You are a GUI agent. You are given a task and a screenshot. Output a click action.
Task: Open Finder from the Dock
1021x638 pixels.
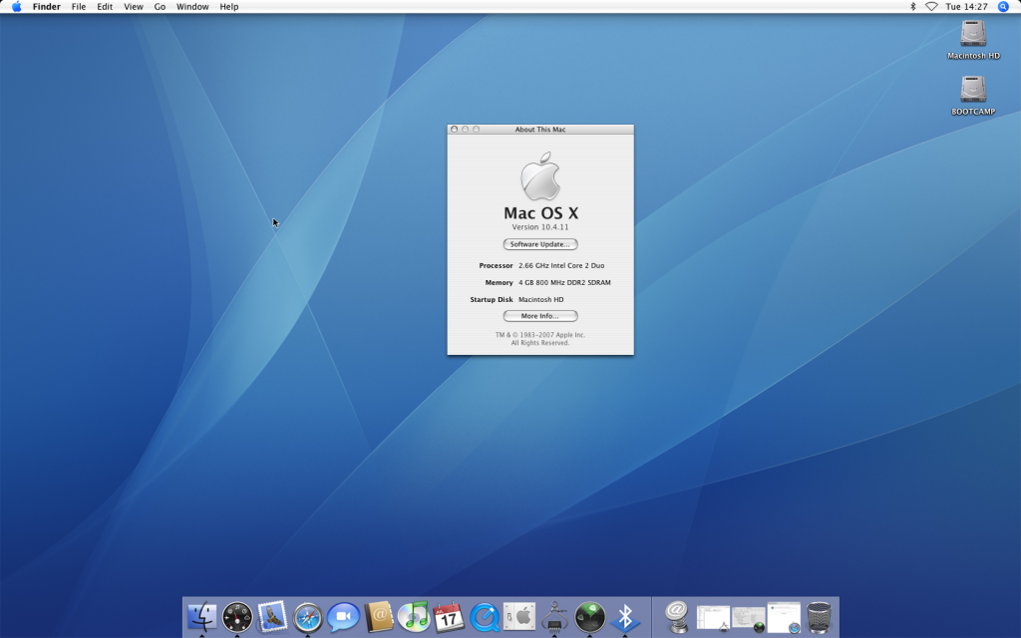201,616
